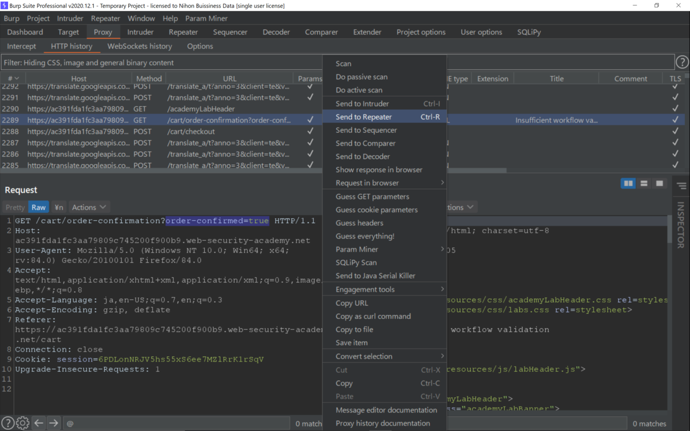Switch to the Dashboard tab
Screen dimensions: 690x431
pos(25,32)
